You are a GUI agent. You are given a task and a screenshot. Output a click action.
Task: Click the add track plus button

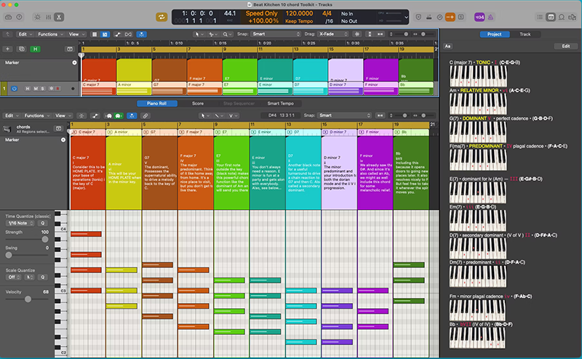click(x=8, y=49)
